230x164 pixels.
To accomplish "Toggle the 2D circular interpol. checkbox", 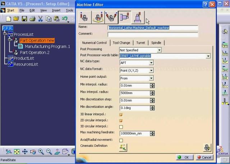I will point(121,121).
